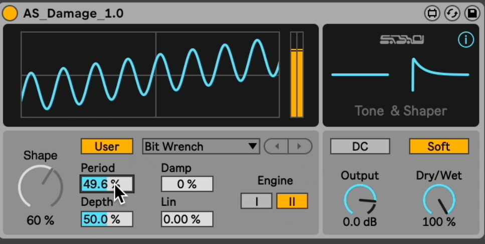Click the save preset disk icon
Screen dimensions: 485x244
472,14
